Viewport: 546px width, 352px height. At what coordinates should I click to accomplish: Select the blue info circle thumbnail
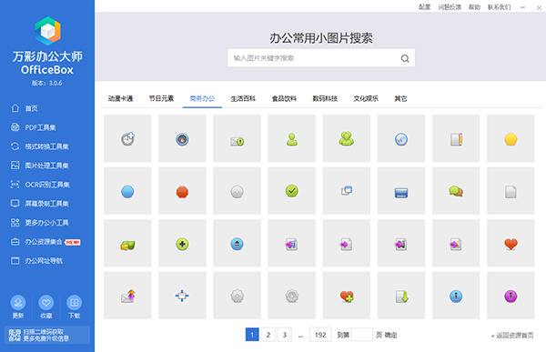tap(456, 296)
